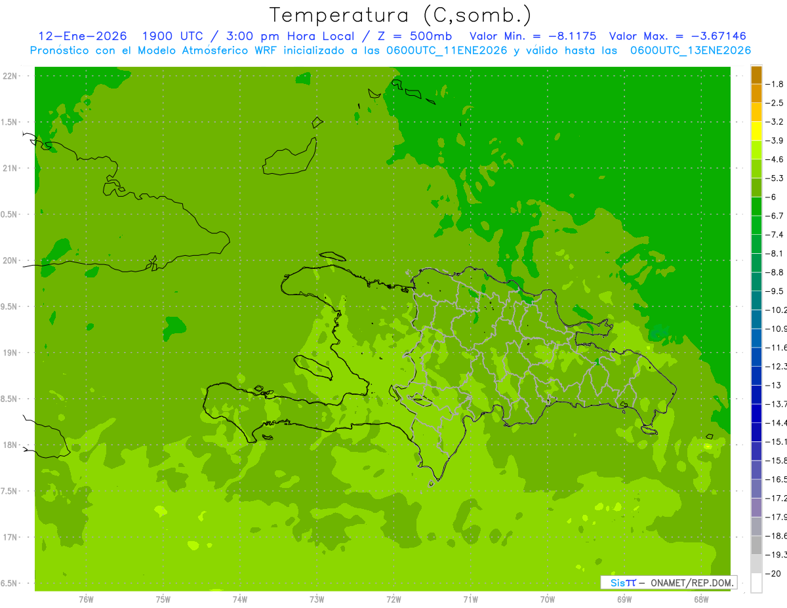Click the "-13" colorbar label
The image size is (787, 608).
click(x=773, y=385)
